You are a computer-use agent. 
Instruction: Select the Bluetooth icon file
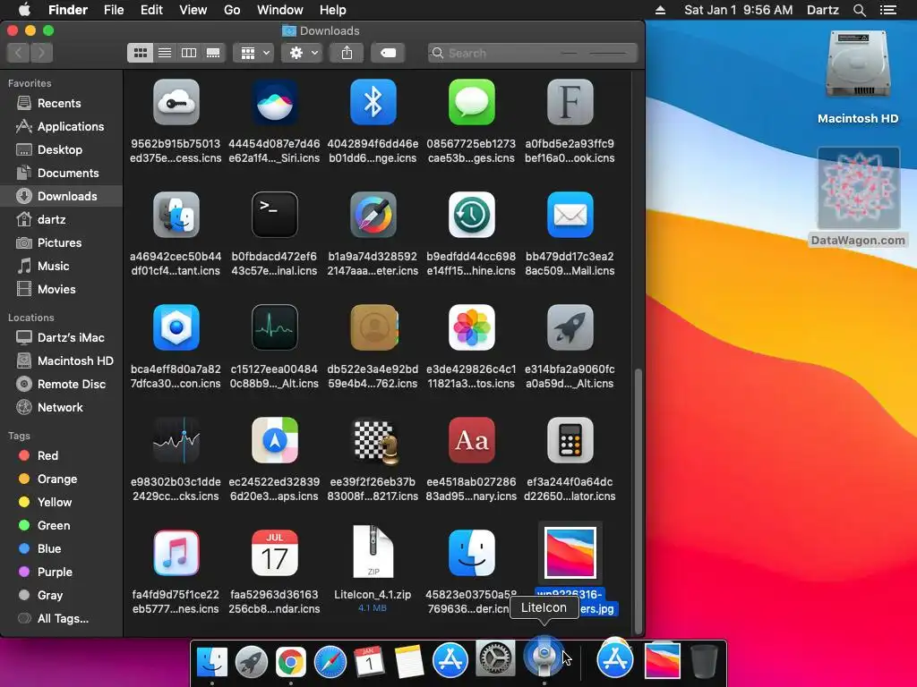[x=373, y=102]
